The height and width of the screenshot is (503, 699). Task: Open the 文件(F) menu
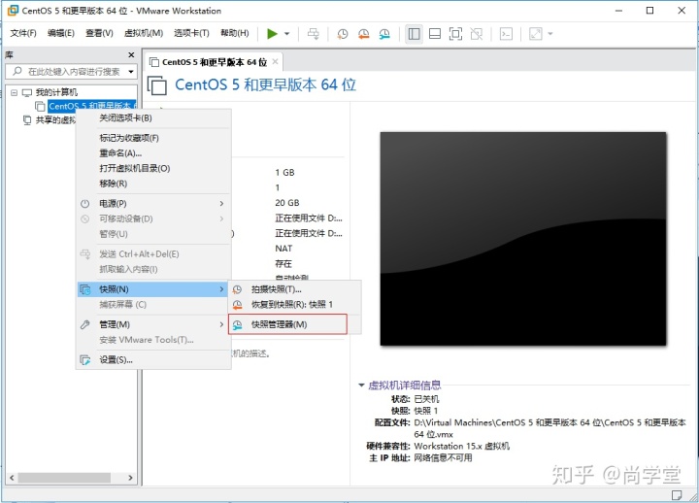tap(23, 33)
